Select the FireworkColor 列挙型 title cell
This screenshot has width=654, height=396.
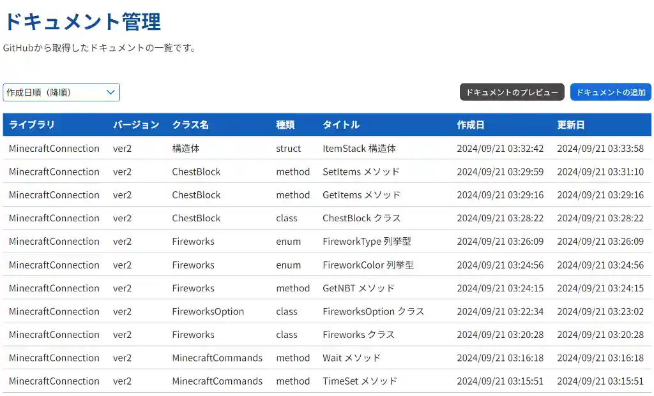(x=369, y=265)
